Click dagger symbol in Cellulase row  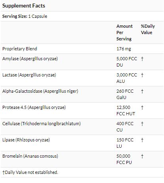pyautogui.click(x=142, y=124)
